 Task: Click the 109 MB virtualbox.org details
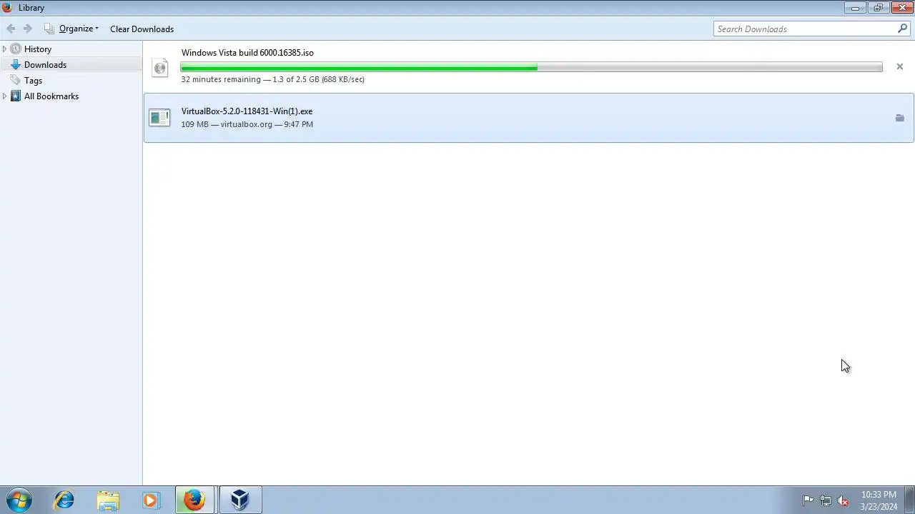pyautogui.click(x=247, y=124)
